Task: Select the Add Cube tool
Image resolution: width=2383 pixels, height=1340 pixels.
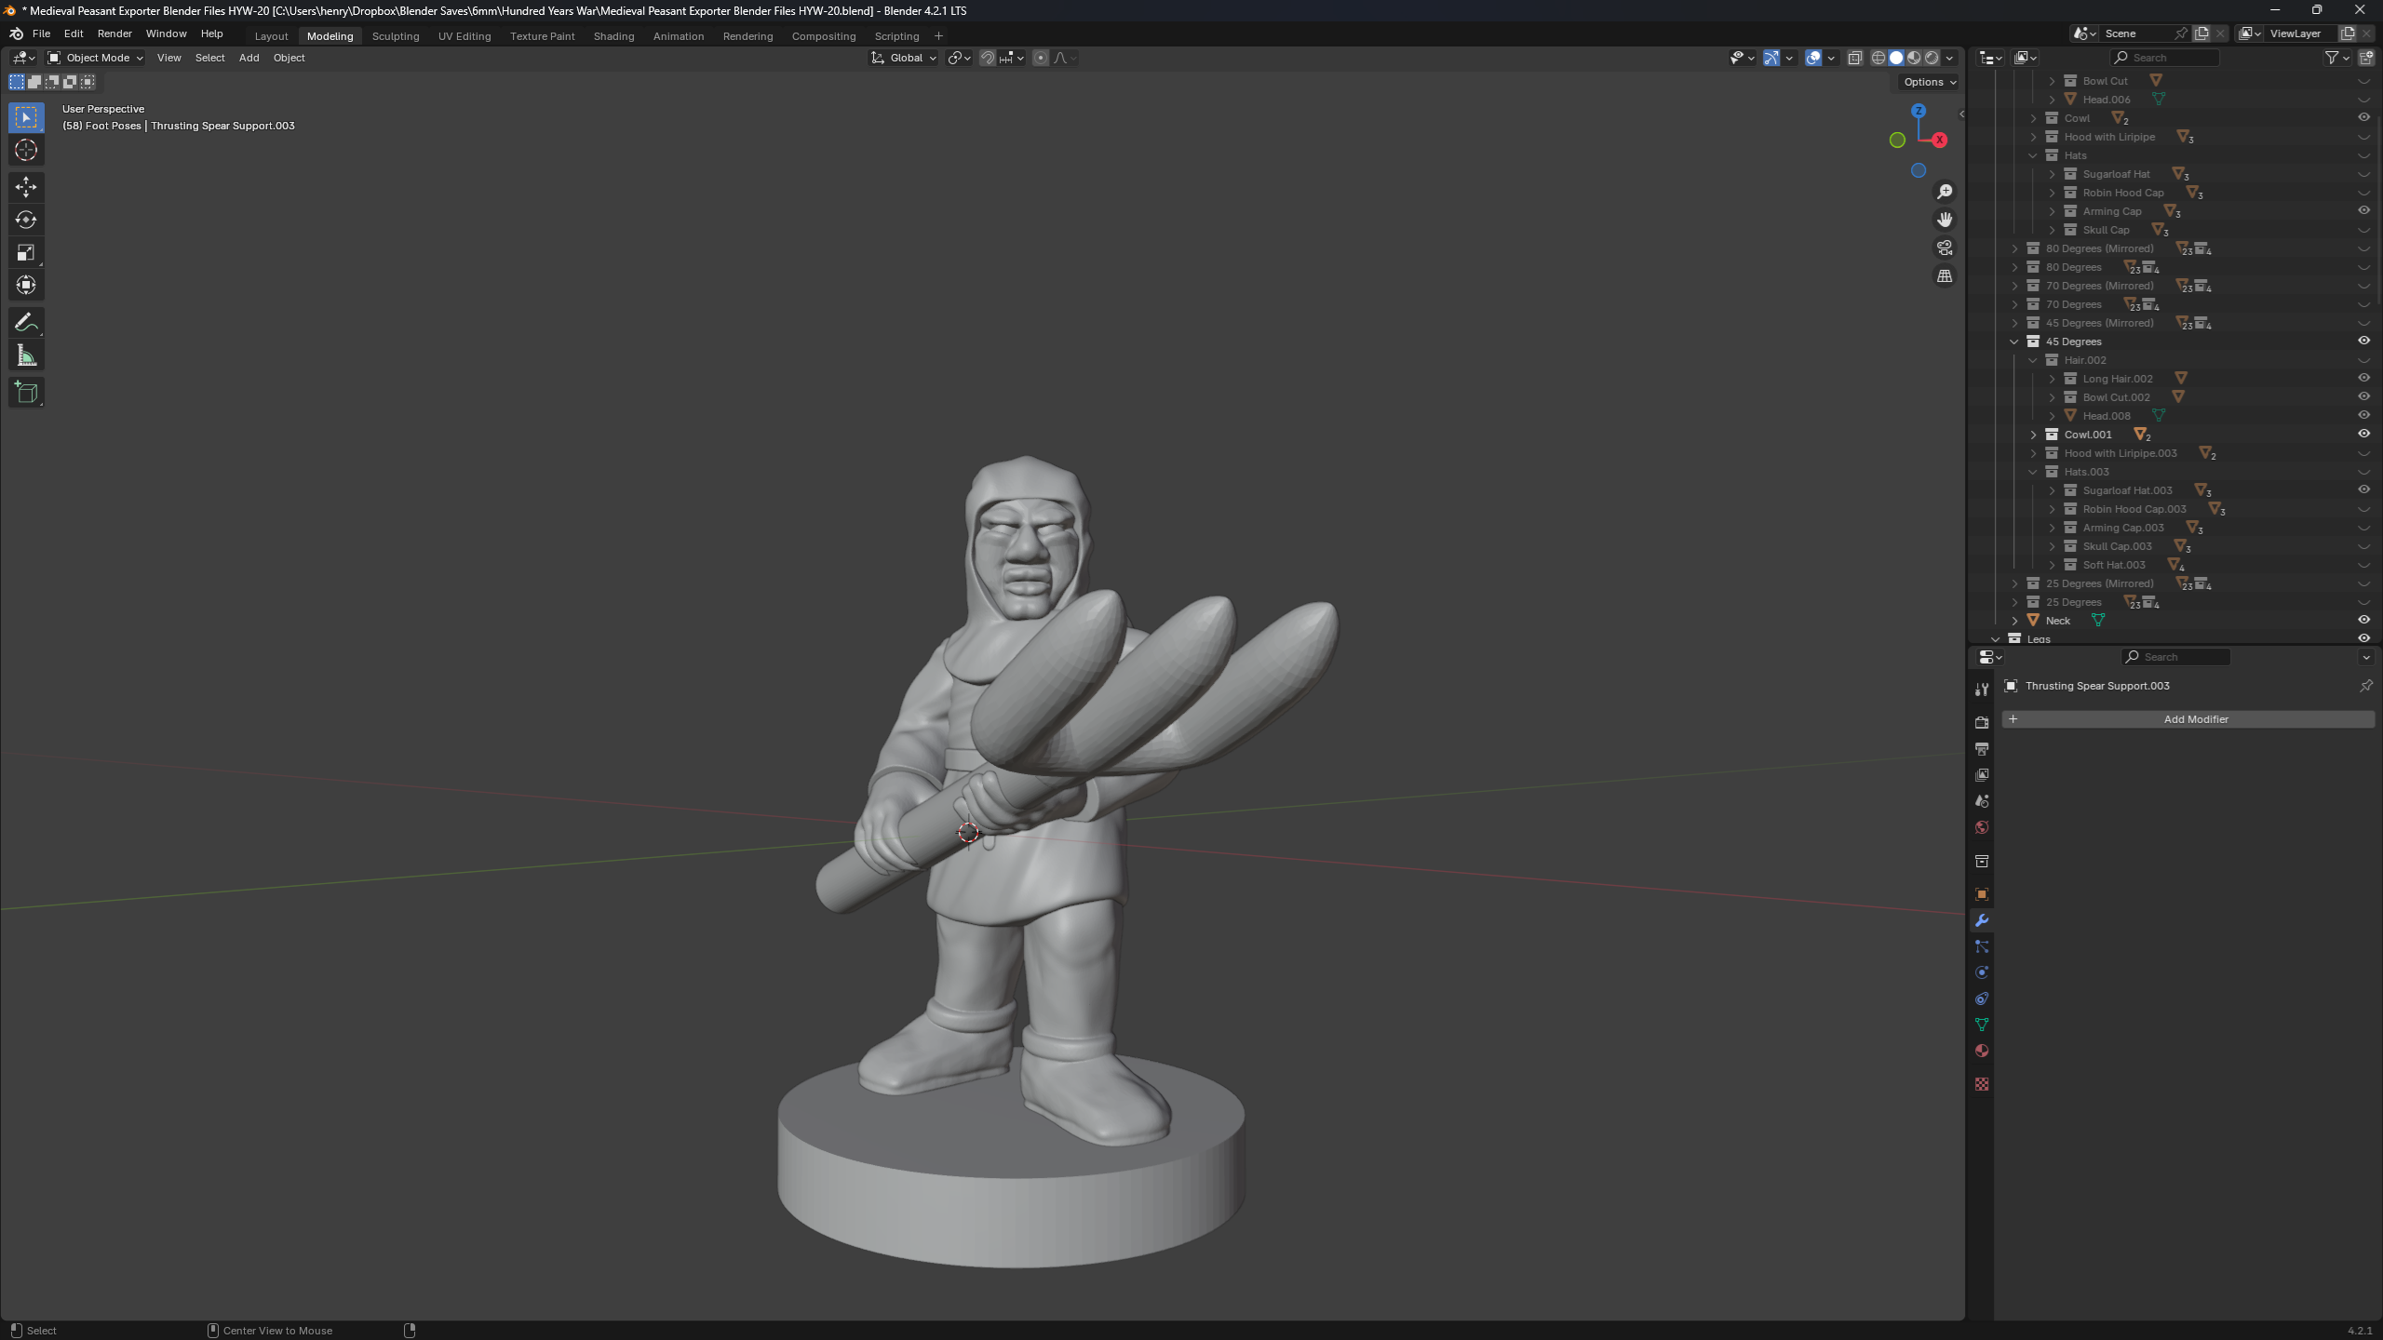Action: coord(26,393)
